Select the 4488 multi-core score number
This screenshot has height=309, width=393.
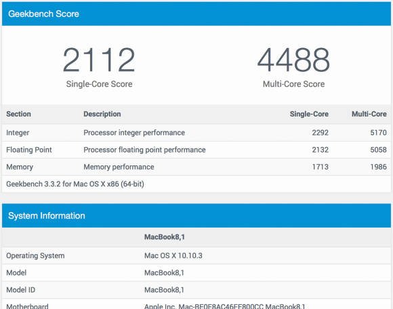[293, 60]
